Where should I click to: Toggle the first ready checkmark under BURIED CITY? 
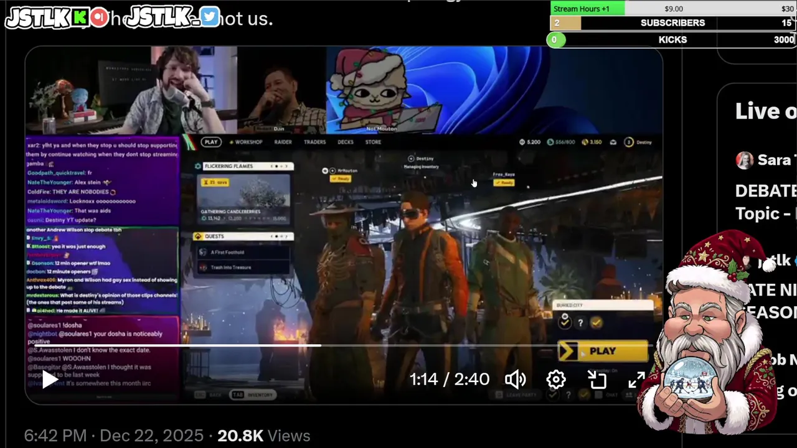(x=564, y=322)
